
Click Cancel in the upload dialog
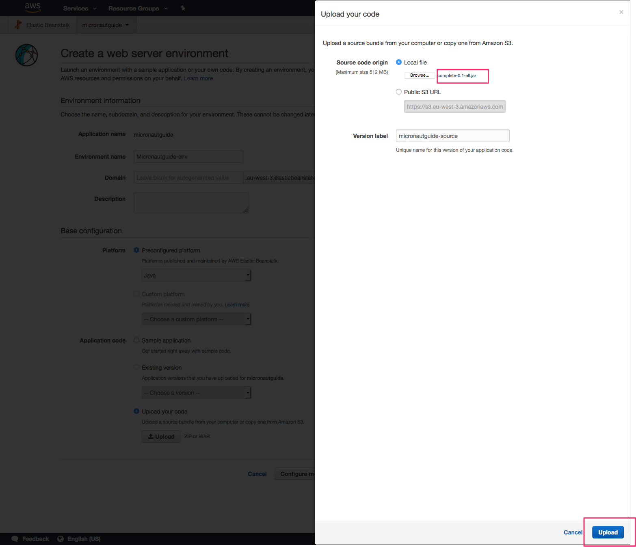[x=573, y=532]
